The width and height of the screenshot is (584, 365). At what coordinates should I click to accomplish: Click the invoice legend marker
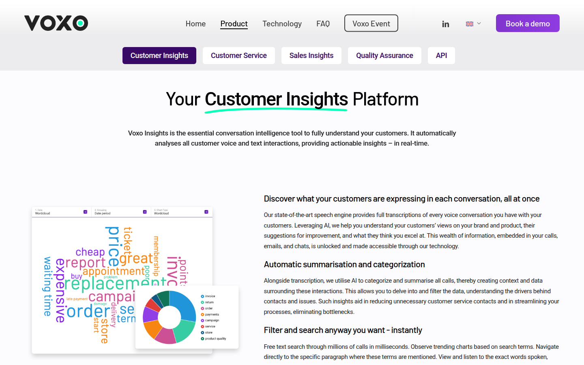(202, 296)
